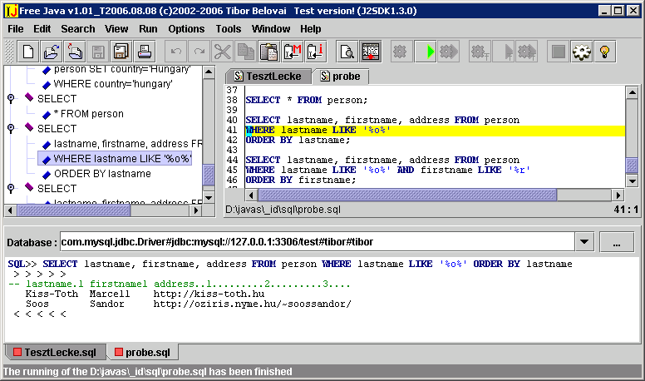Screen dimensions: 645x381
Task: Collapse the SELECT node above '* FROM person'
Action: pyautogui.click(x=11, y=99)
